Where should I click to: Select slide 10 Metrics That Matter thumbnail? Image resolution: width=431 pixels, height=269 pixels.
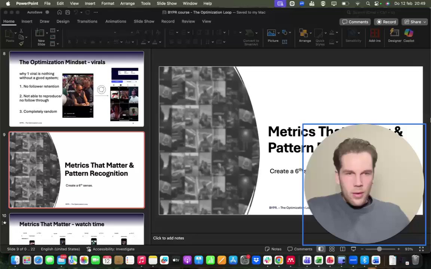77,229
